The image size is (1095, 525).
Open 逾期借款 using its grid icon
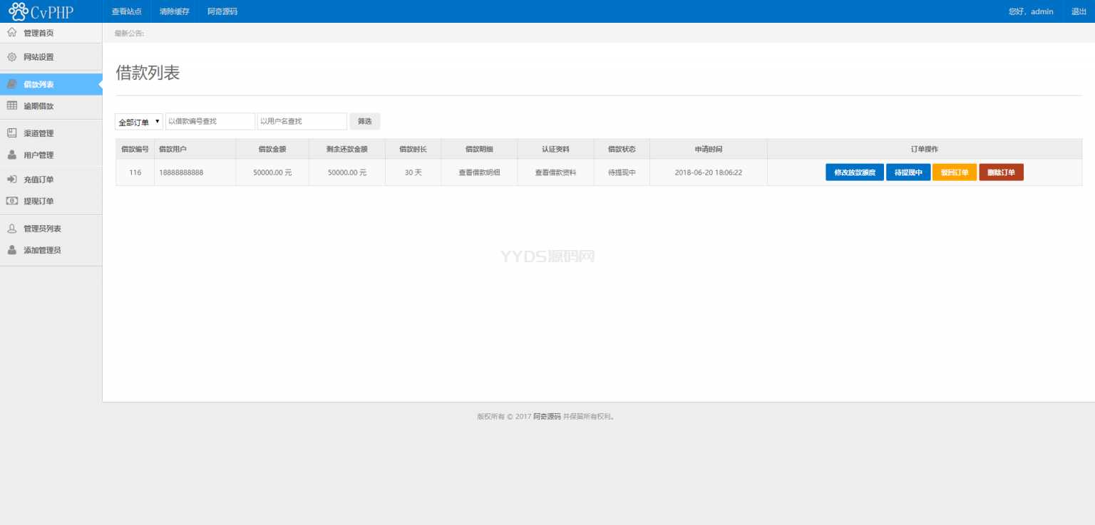tap(11, 105)
